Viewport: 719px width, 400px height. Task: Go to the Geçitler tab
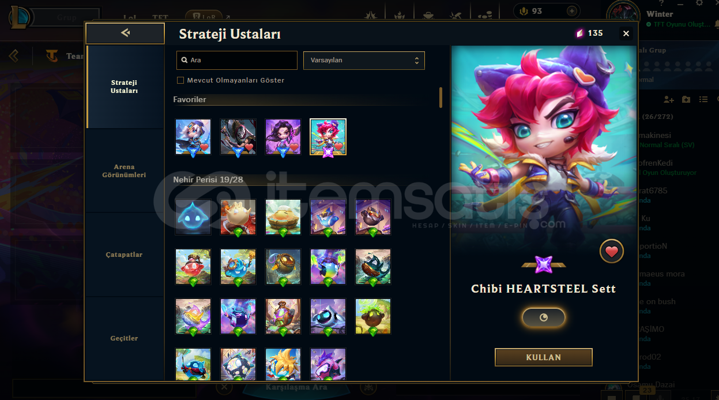125,338
